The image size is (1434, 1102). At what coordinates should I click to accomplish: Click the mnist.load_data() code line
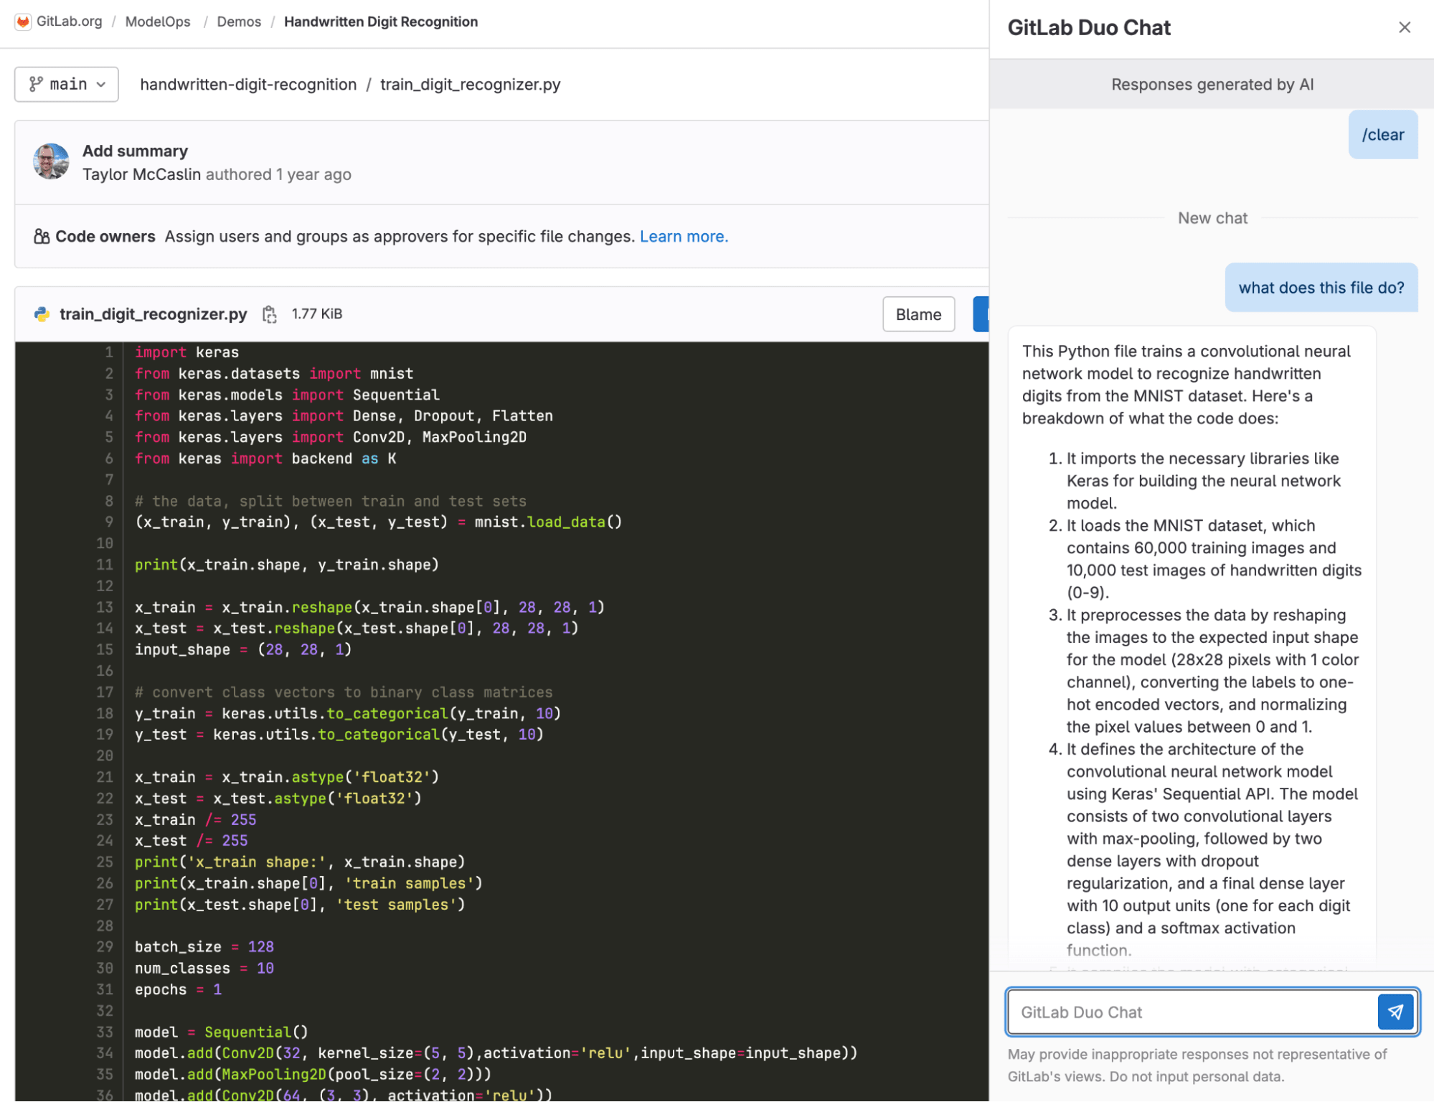click(378, 522)
